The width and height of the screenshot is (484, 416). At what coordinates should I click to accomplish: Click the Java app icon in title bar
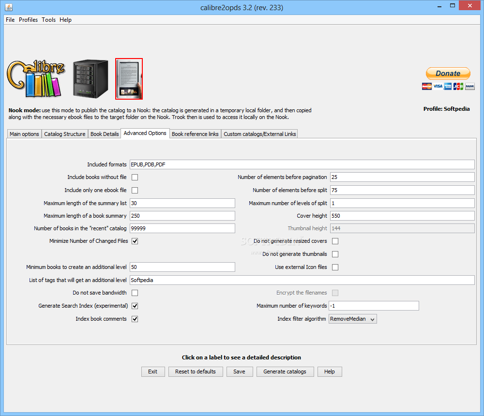point(9,7)
